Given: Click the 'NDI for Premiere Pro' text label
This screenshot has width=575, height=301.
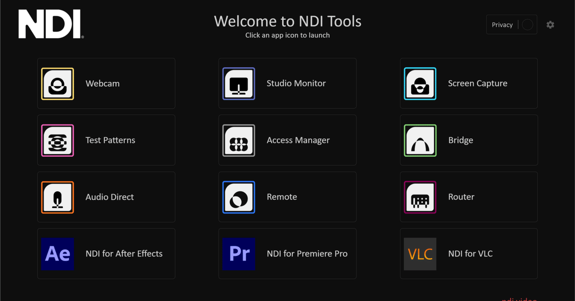Looking at the screenshot, I should coord(307,254).
